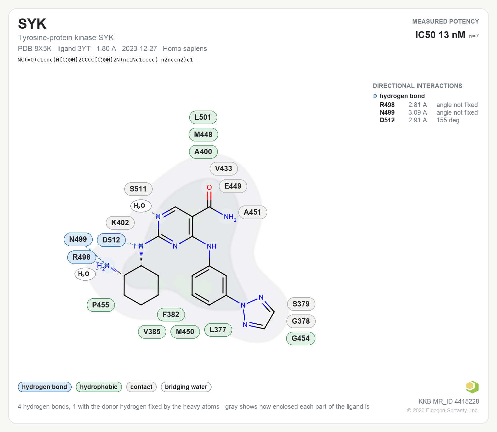Click the bridging water legend pill
Viewport: 497px width, 432px height.
pyautogui.click(x=186, y=387)
